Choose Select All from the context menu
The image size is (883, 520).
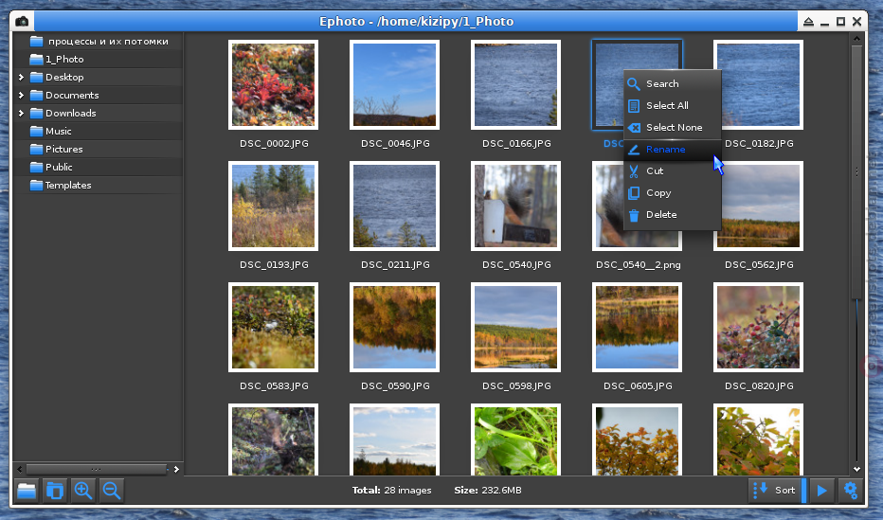(x=673, y=106)
